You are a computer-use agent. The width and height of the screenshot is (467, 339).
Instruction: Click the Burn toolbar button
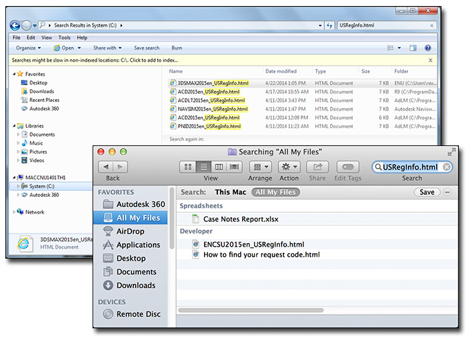[176, 48]
